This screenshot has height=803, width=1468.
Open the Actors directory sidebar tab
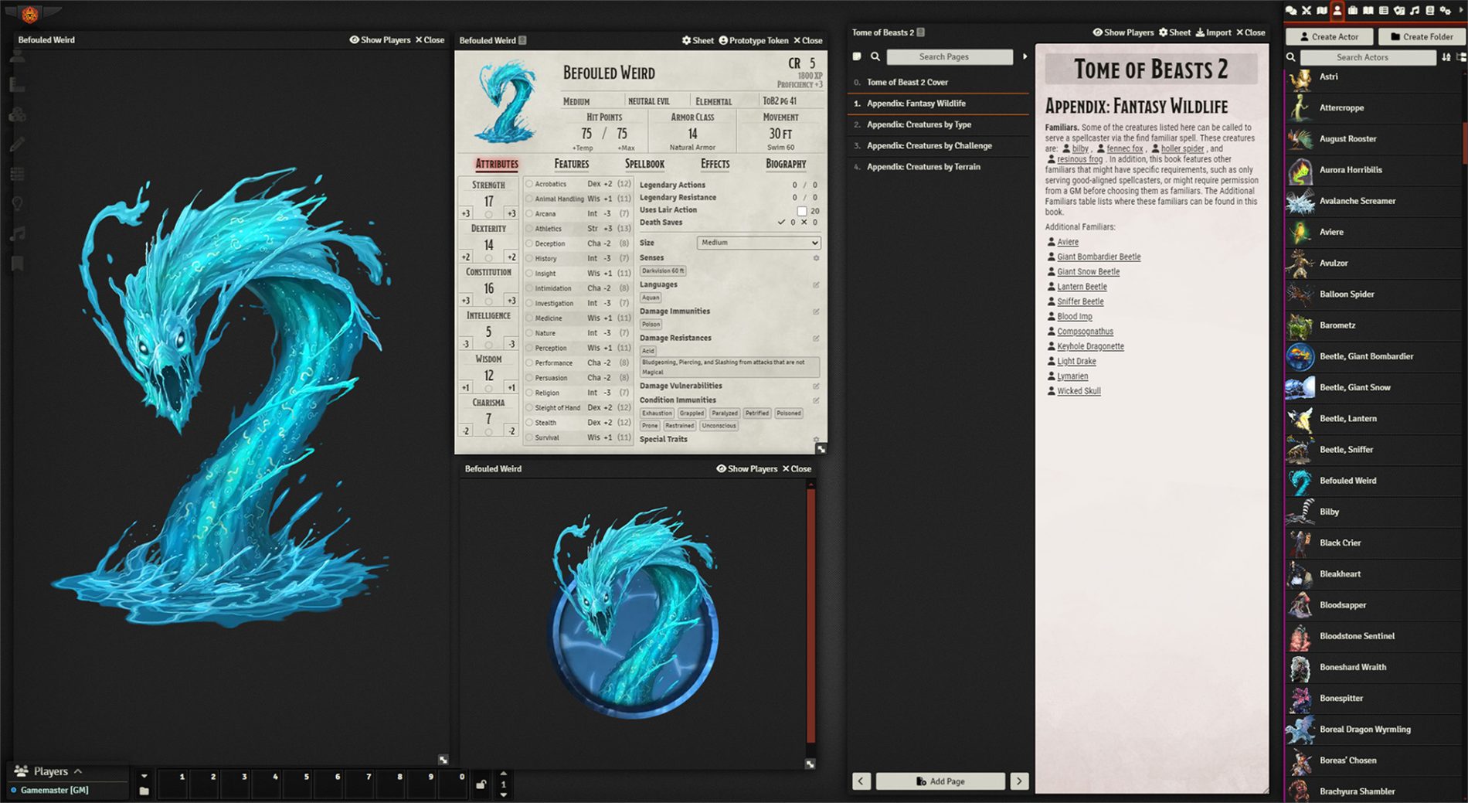coord(1337,11)
